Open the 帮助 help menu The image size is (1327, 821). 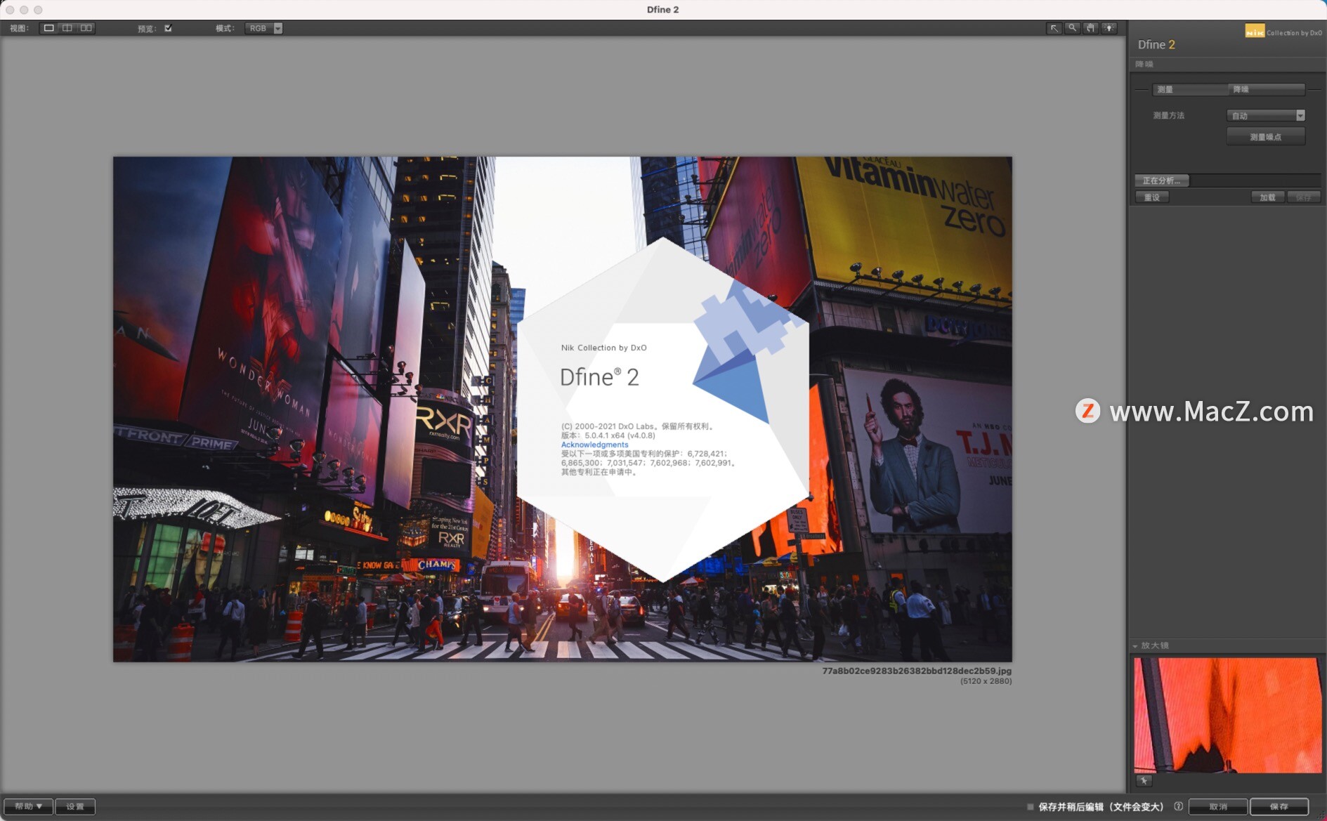click(28, 806)
